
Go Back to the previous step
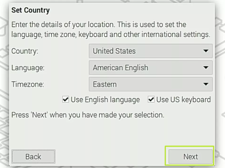pyautogui.click(x=33, y=157)
